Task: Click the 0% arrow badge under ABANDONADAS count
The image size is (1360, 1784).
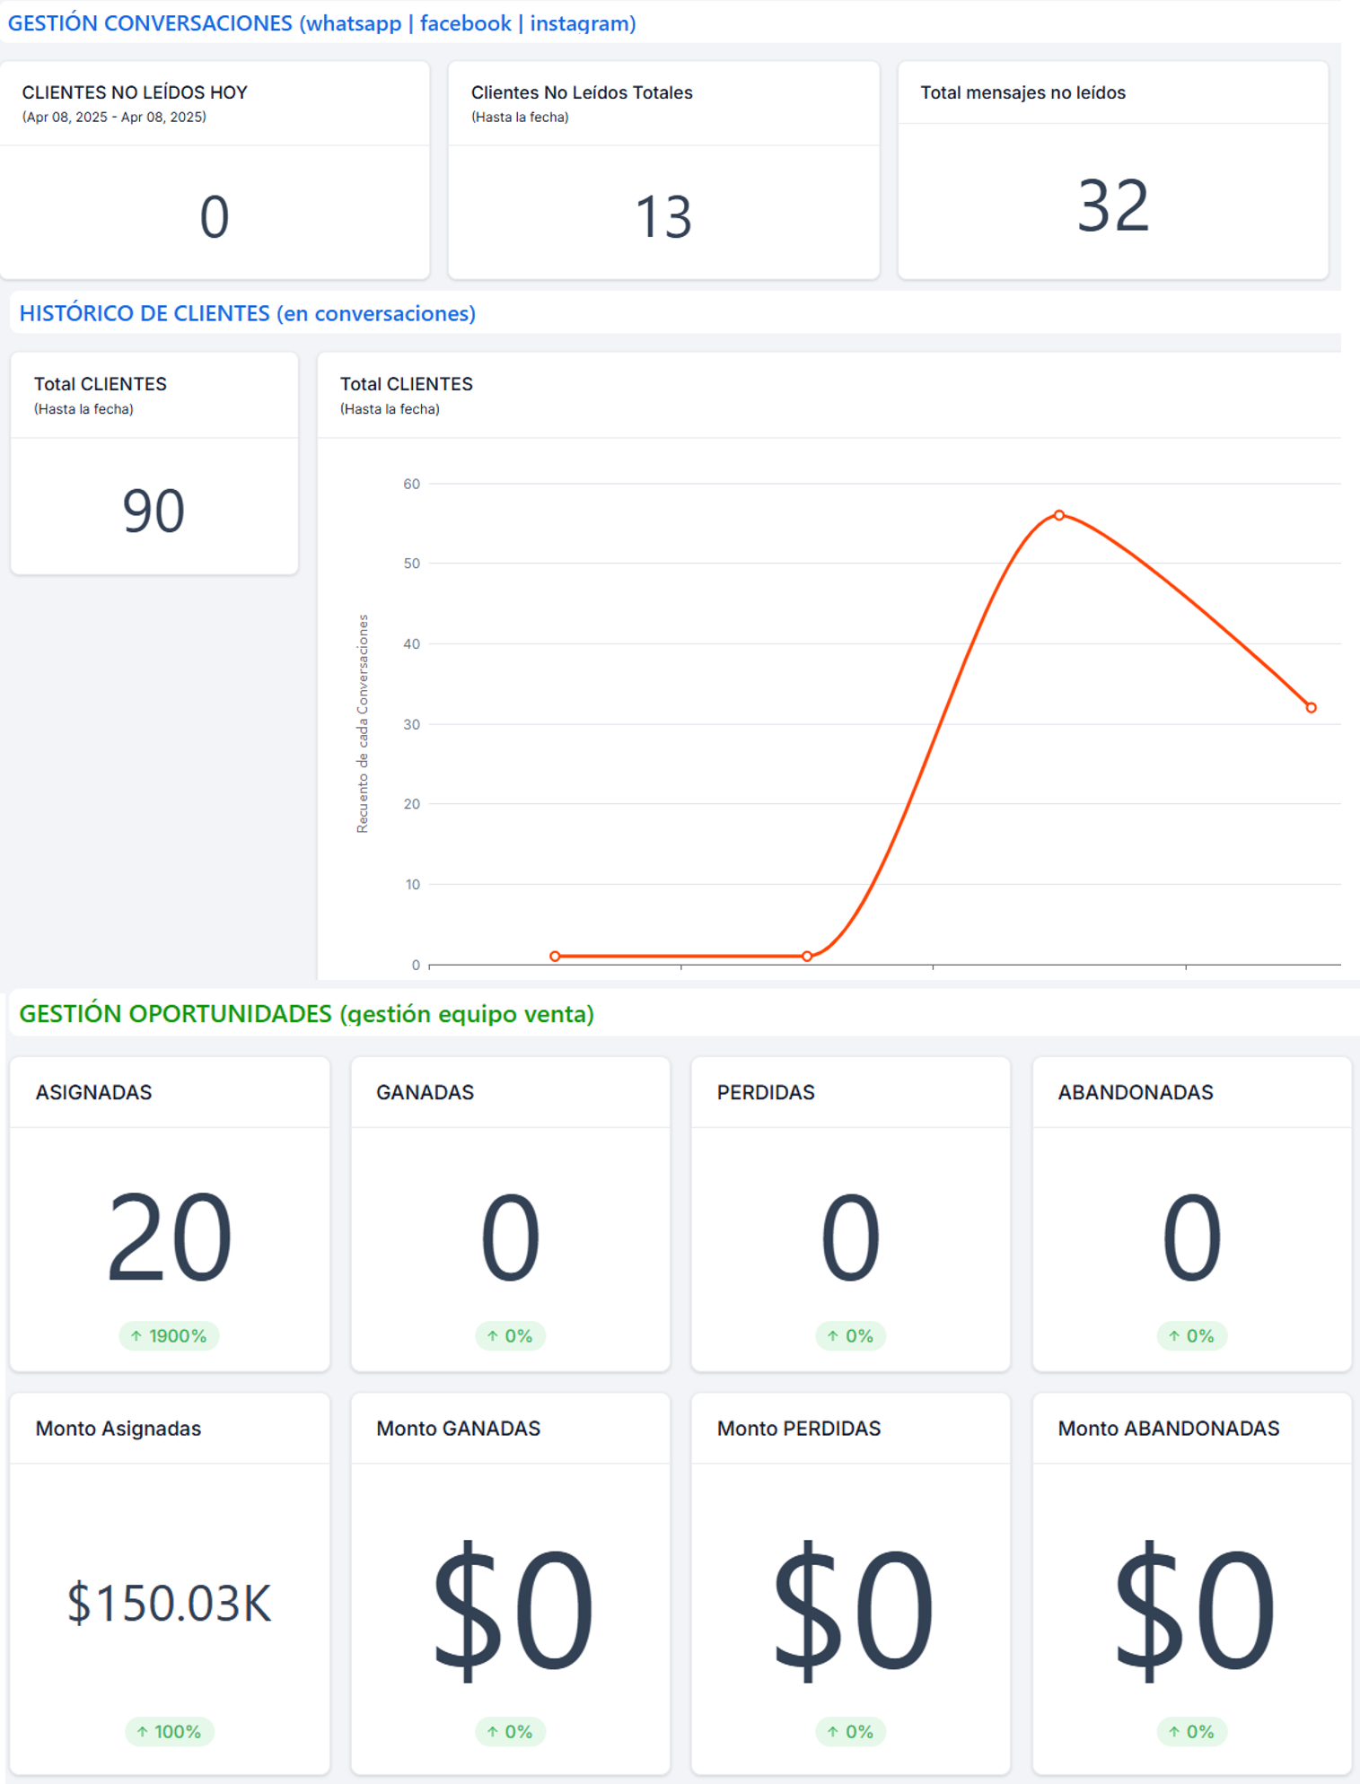Action: click(x=1191, y=1335)
